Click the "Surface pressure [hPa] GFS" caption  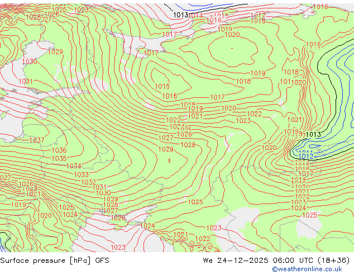point(55,261)
